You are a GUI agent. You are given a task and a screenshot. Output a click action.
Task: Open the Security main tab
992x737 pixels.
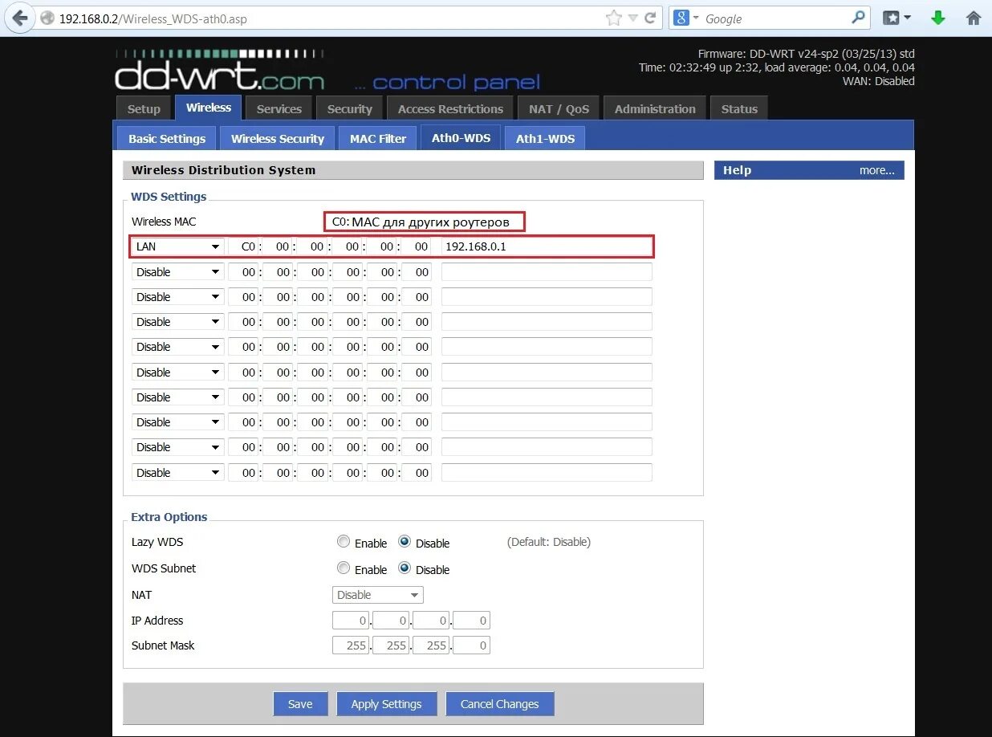349,109
